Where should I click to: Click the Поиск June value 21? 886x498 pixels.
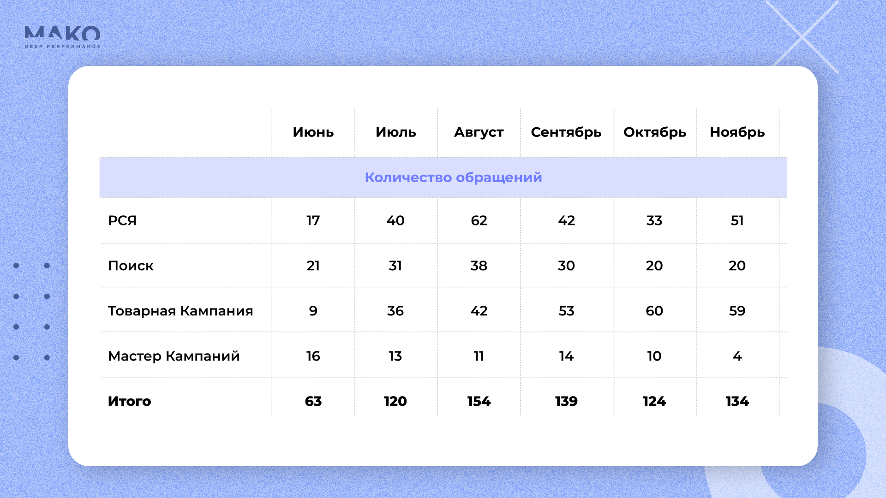tap(313, 266)
